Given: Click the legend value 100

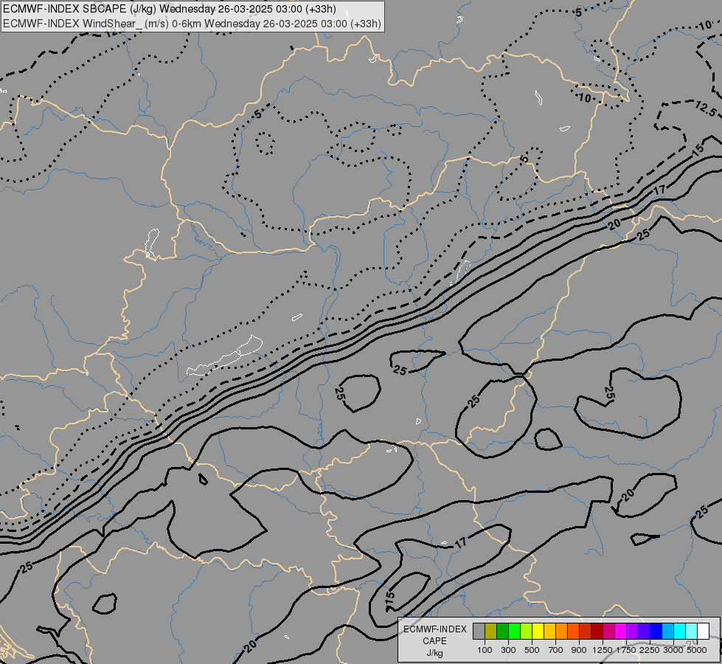Looking at the screenshot, I should pyautogui.click(x=485, y=650).
